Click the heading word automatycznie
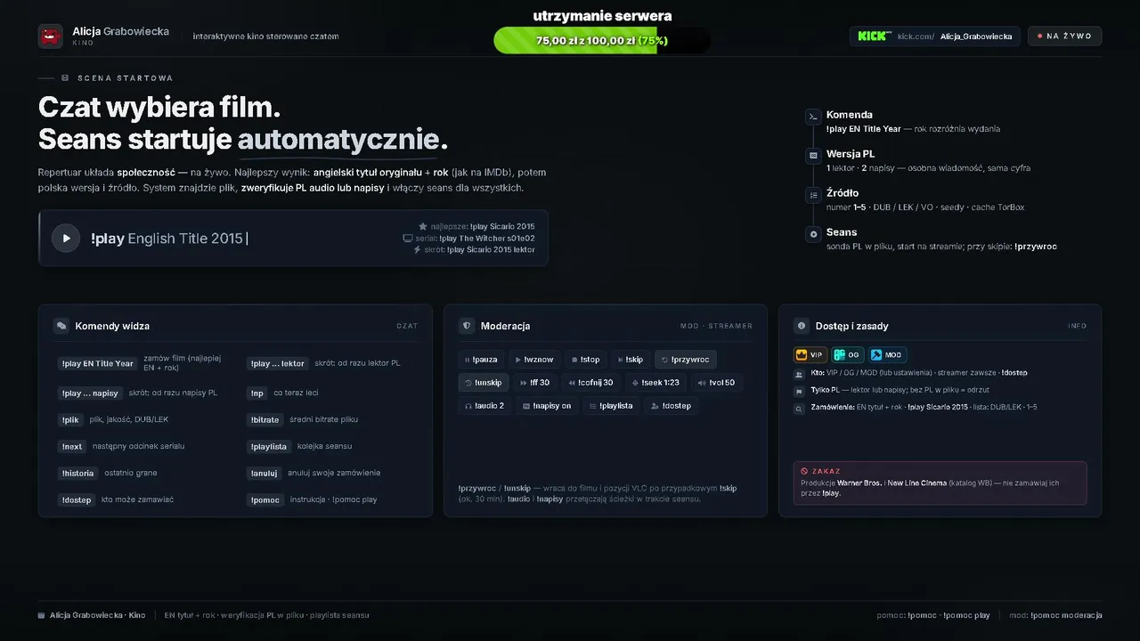Image resolution: width=1140 pixels, height=641 pixels. (x=338, y=141)
